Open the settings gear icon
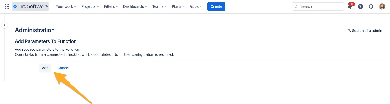 (x=371, y=7)
